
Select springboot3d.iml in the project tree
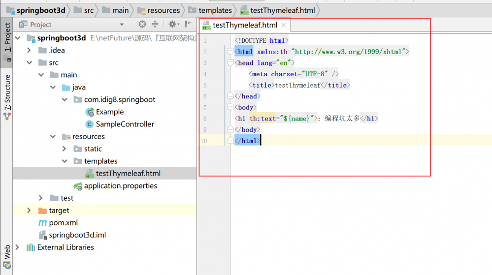pos(77,235)
